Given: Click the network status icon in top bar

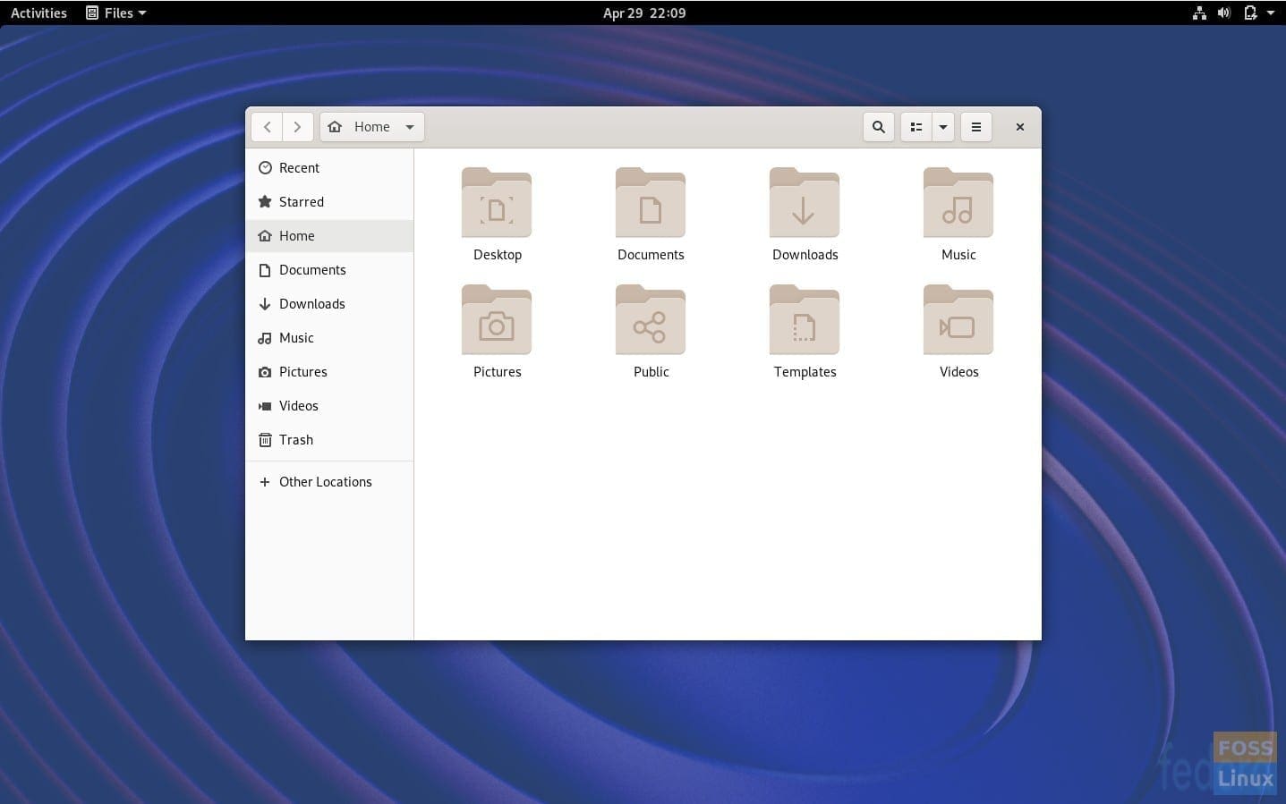Looking at the screenshot, I should point(1199,13).
